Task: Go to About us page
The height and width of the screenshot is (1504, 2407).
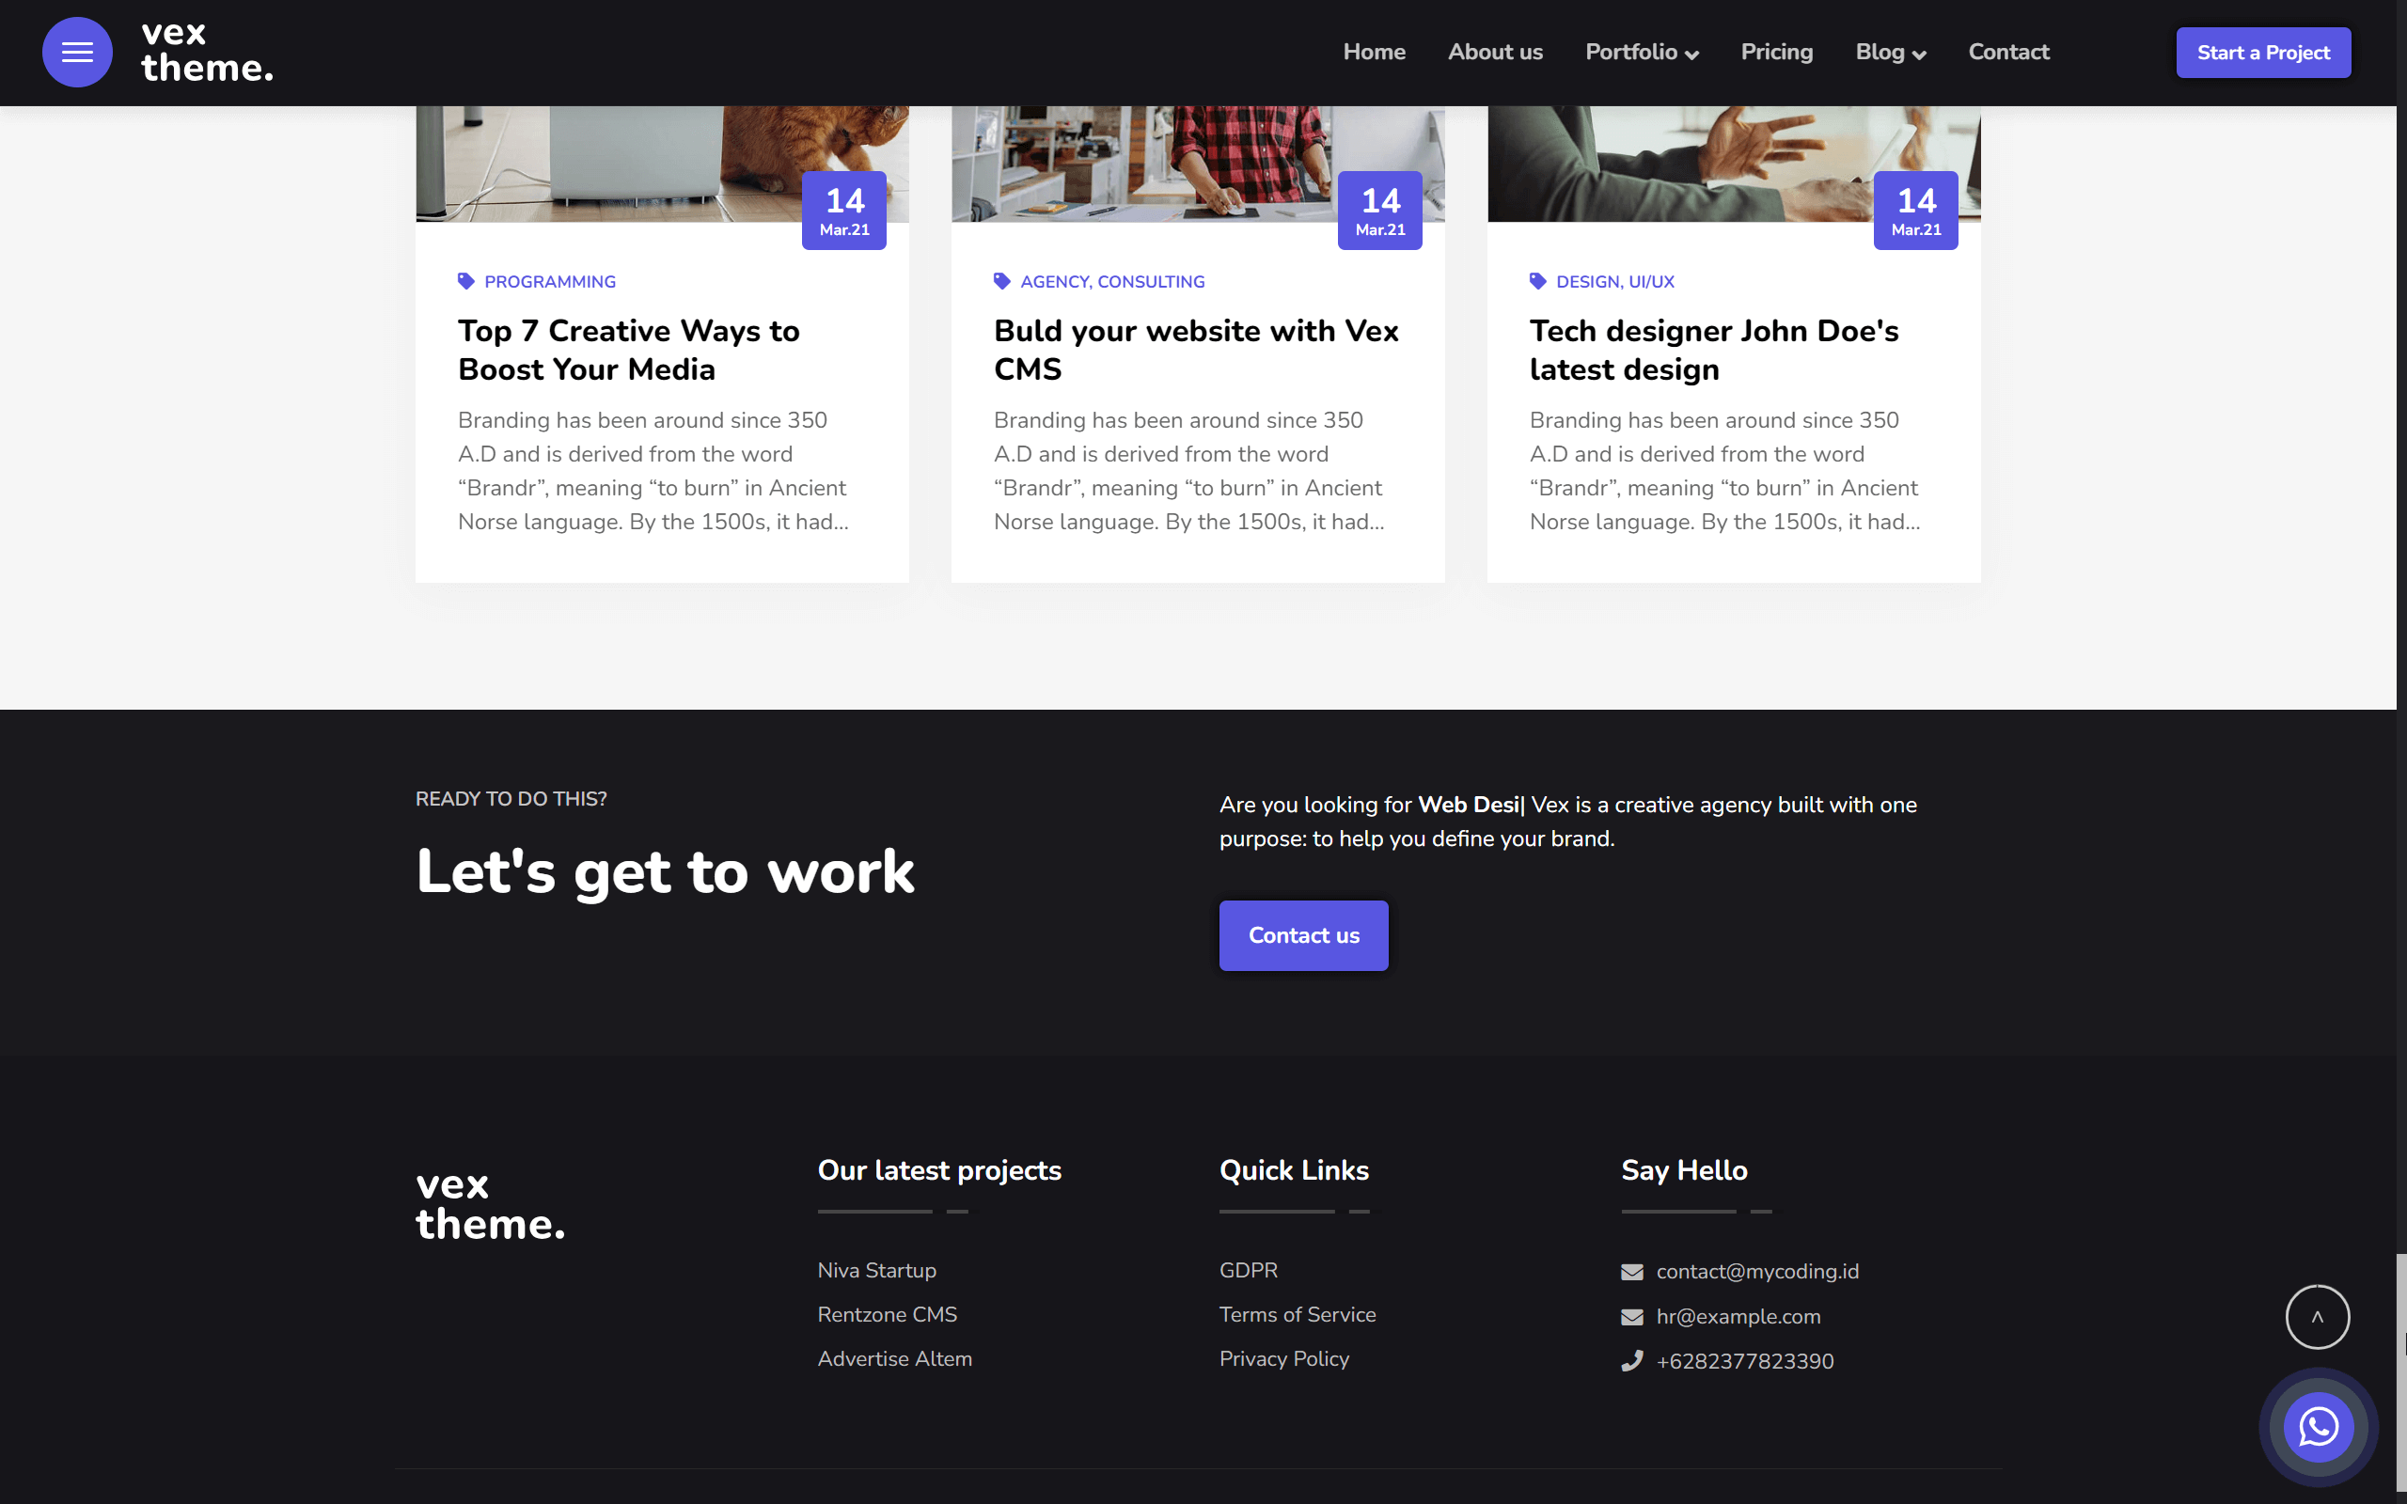Action: click(x=1495, y=52)
